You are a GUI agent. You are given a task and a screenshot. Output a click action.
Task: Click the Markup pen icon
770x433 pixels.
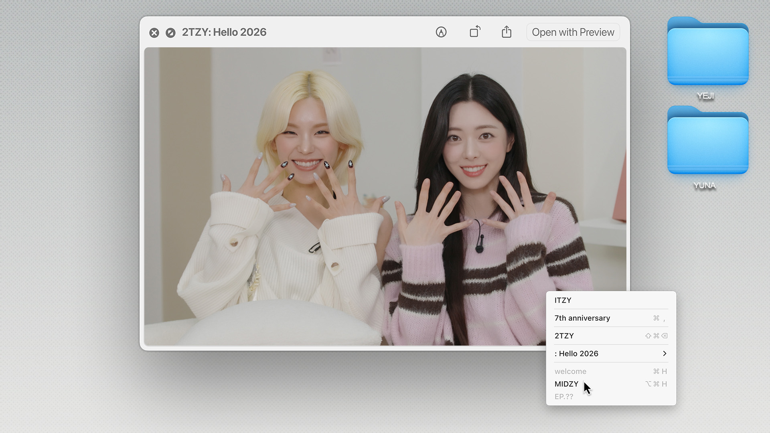[441, 32]
